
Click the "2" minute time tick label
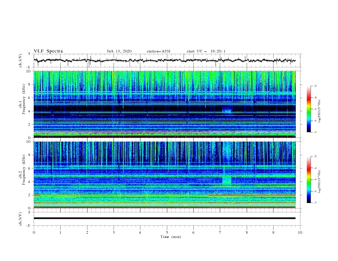click(87, 232)
